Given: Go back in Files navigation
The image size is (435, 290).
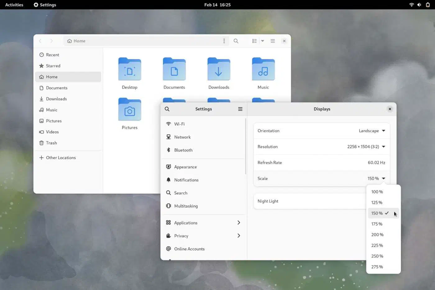Looking at the screenshot, I should [x=40, y=41].
